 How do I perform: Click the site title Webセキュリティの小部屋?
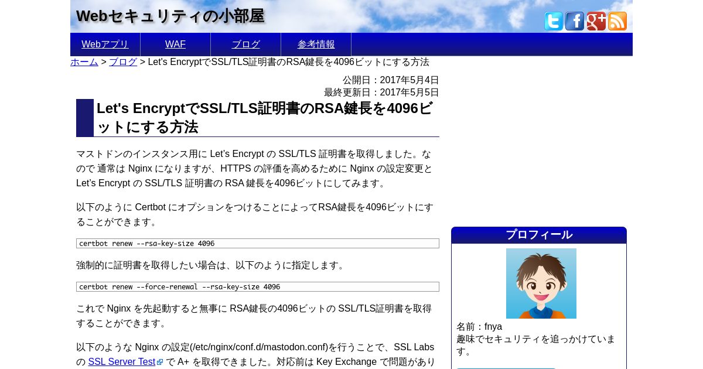[x=170, y=16]
